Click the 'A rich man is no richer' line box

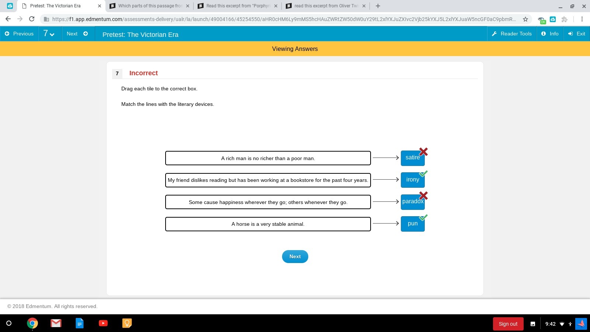point(268,158)
